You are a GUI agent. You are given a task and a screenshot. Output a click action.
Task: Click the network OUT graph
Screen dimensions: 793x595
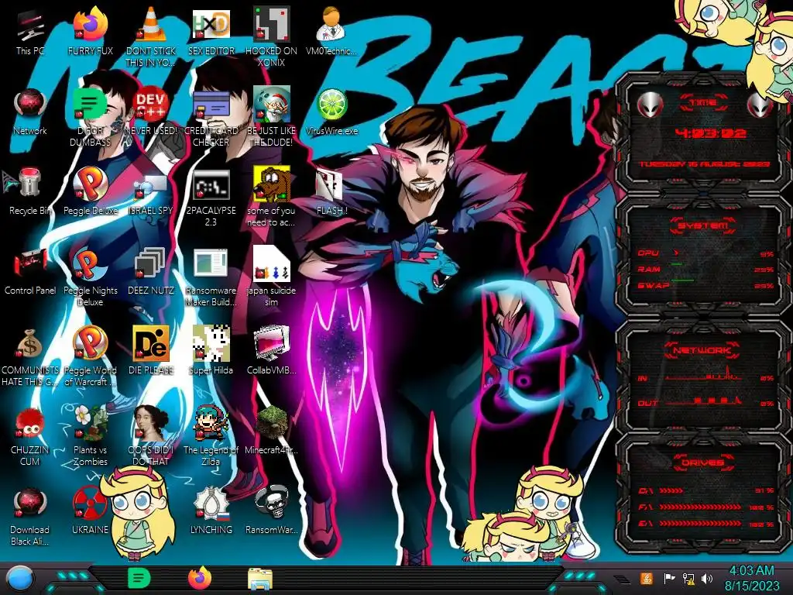(704, 401)
